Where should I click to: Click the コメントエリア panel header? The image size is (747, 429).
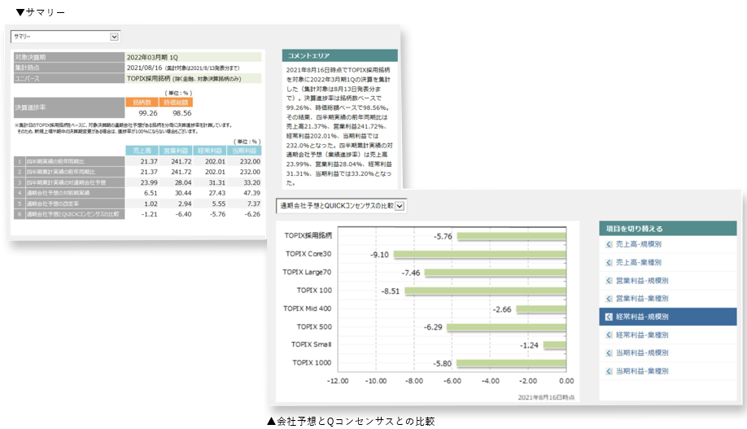coord(339,56)
